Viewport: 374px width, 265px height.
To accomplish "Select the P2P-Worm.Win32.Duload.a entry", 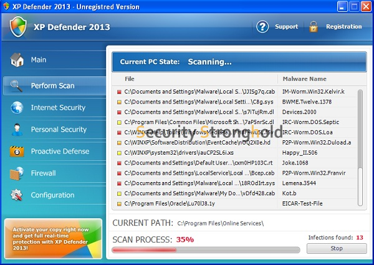I will tap(317, 143).
